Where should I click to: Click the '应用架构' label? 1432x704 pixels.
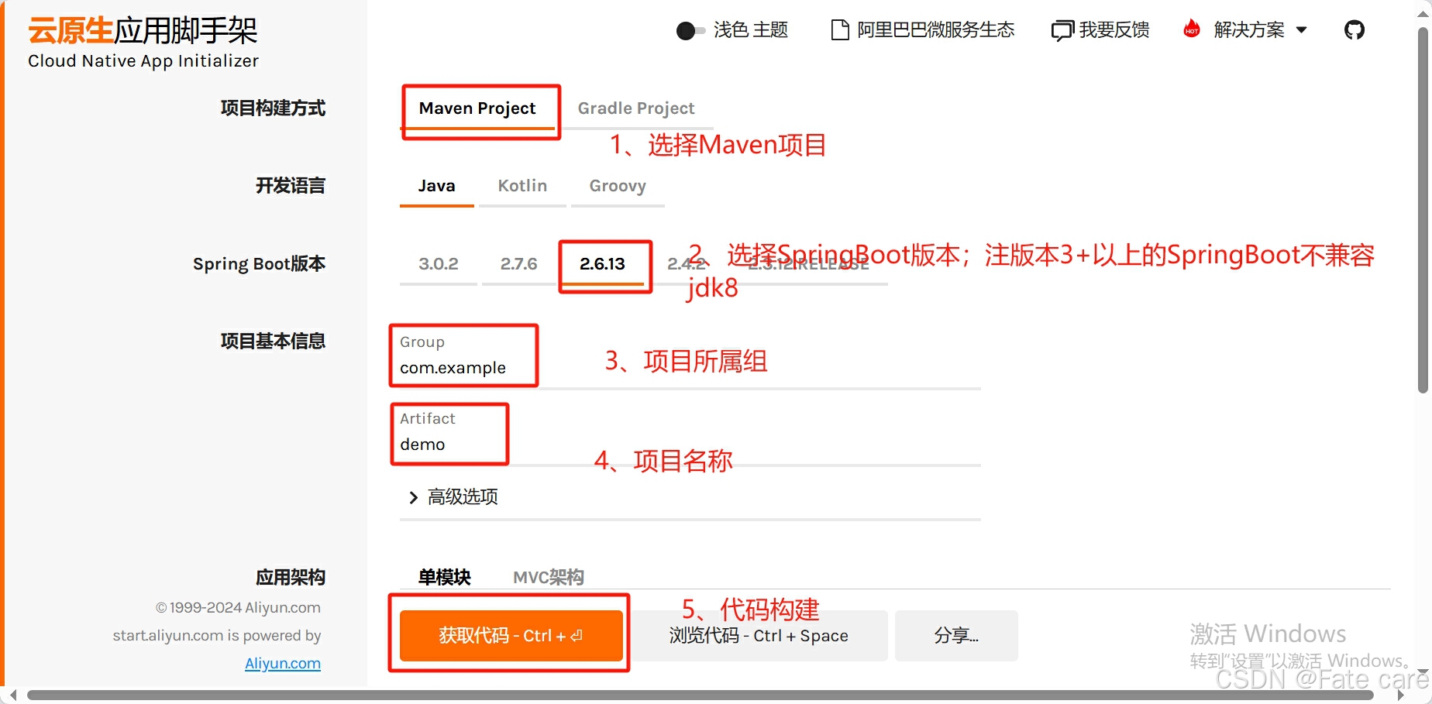coord(291,578)
